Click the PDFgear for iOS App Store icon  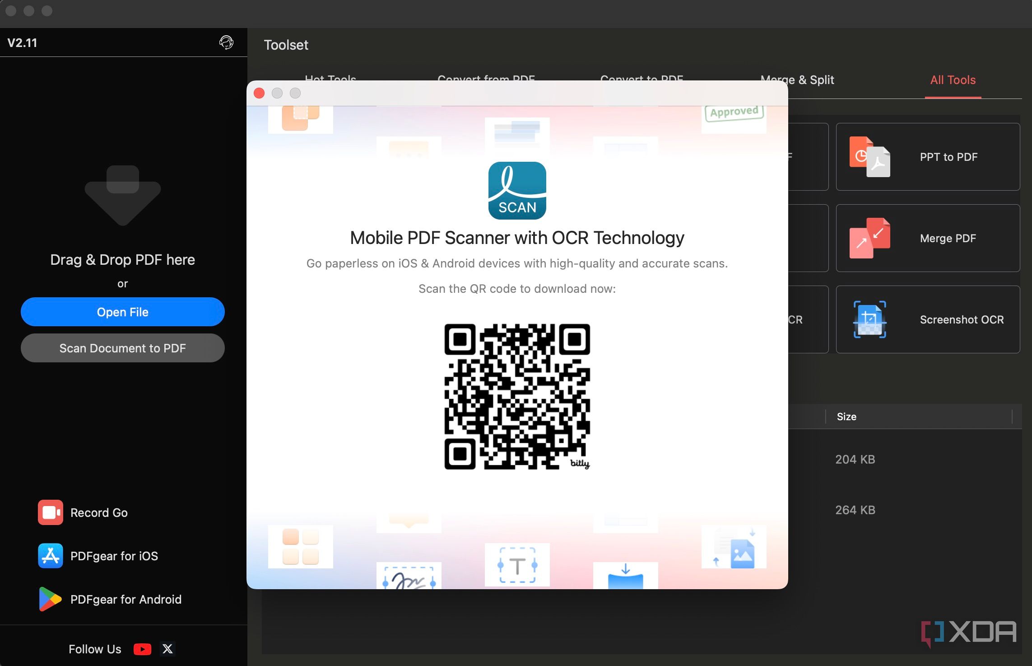(x=50, y=556)
